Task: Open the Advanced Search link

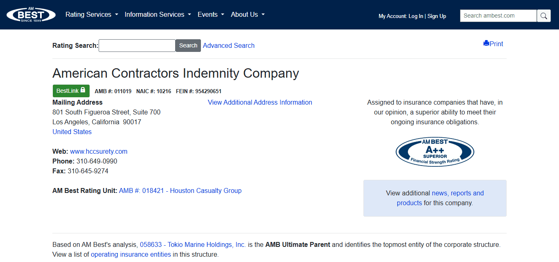Action: (x=229, y=46)
